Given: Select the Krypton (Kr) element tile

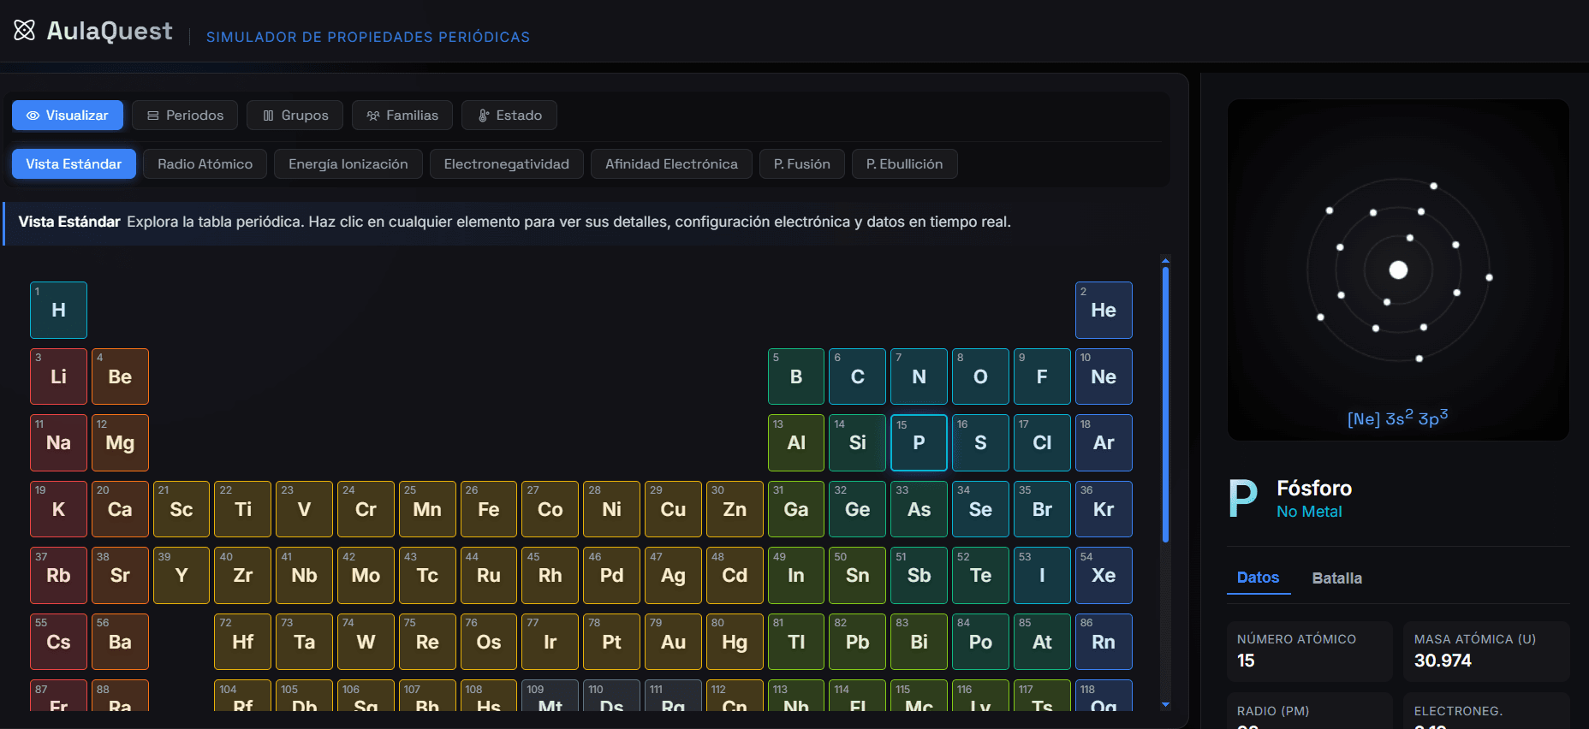Looking at the screenshot, I should point(1104,509).
